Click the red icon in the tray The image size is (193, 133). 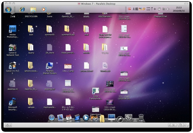129,9
